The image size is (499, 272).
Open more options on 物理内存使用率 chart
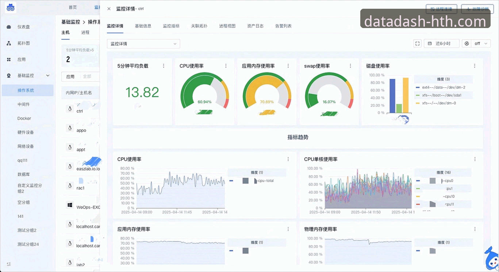pos(475,229)
